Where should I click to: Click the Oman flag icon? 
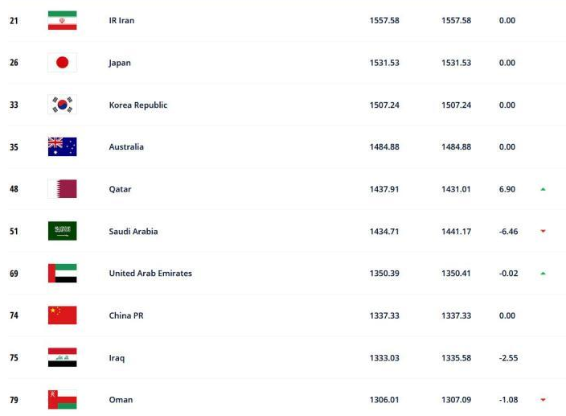[62, 400]
